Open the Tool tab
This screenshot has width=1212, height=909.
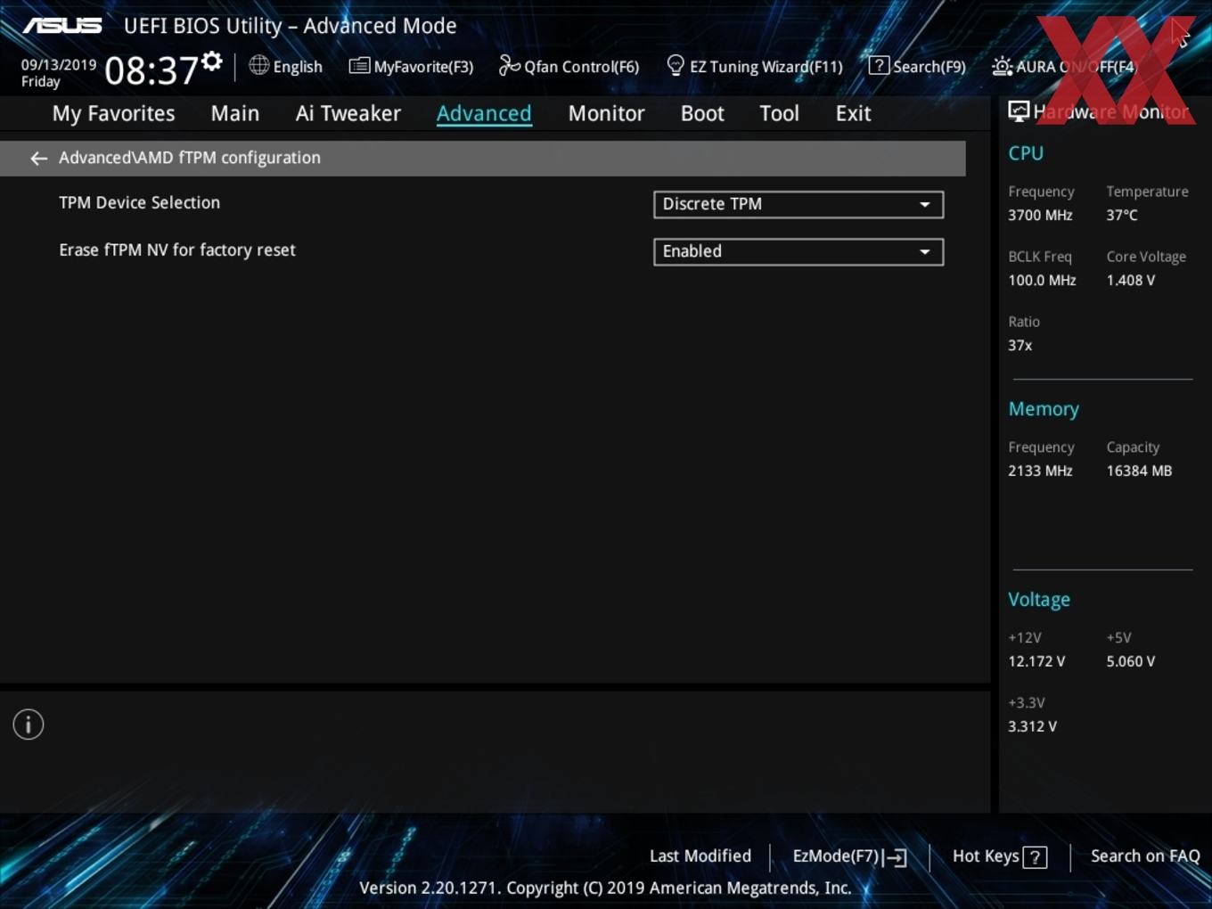pos(779,113)
